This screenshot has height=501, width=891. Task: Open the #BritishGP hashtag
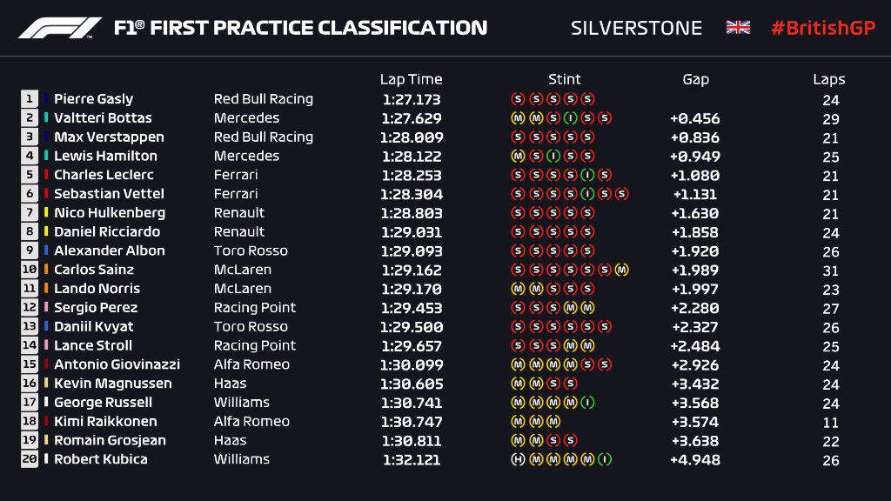pyautogui.click(x=821, y=28)
